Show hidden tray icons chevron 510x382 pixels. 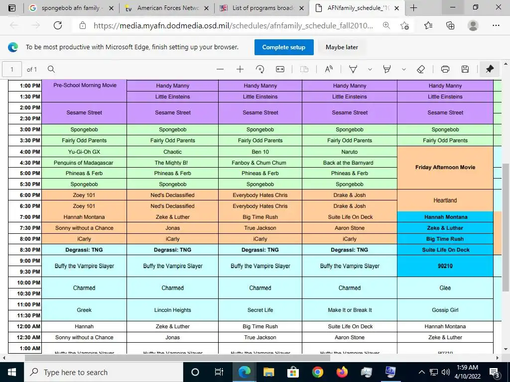421,372
